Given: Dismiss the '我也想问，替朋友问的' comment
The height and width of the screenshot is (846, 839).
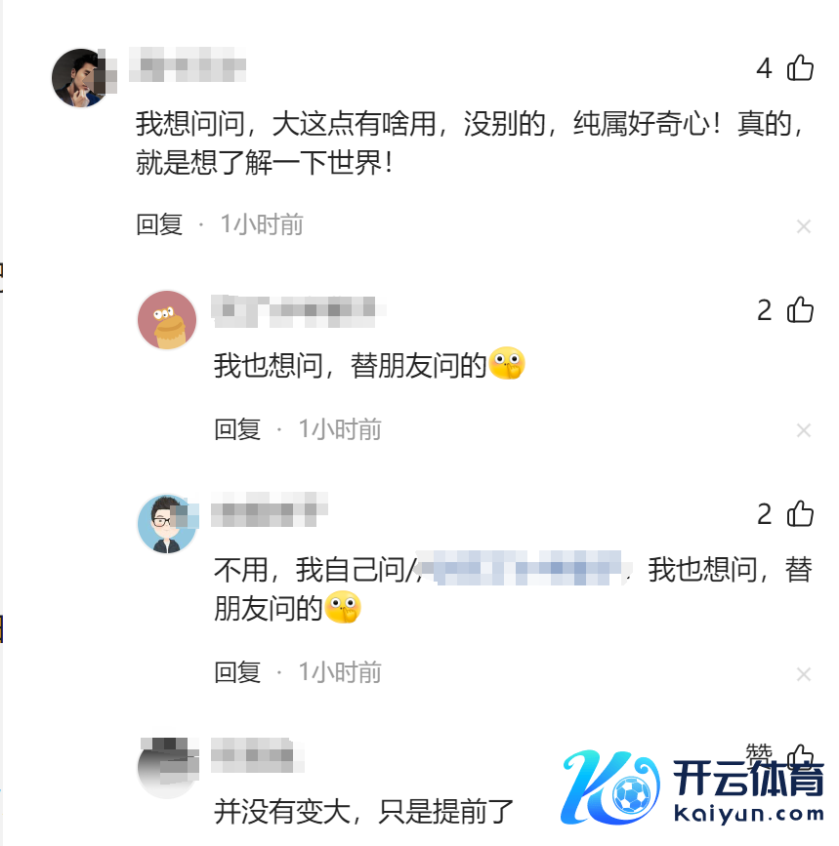Looking at the screenshot, I should tap(804, 430).
